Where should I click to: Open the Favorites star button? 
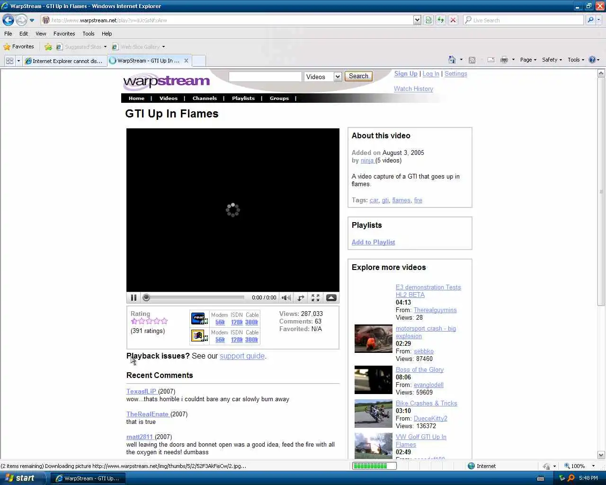(19, 46)
